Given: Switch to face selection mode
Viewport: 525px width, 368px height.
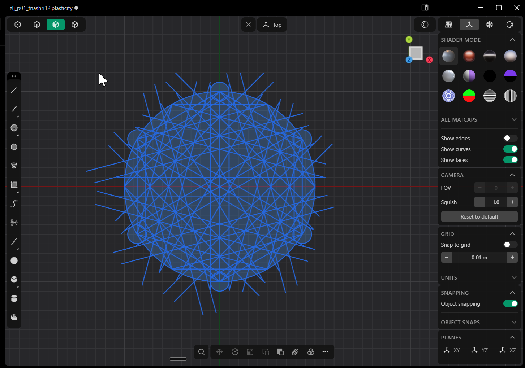Looking at the screenshot, I should [x=56, y=25].
